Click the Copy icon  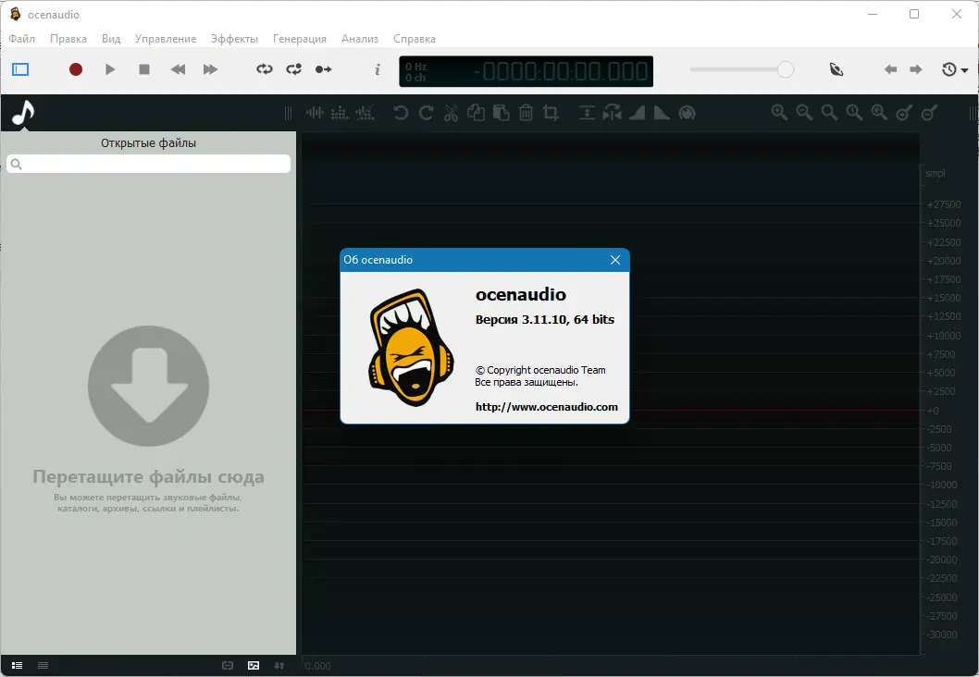[x=476, y=113]
